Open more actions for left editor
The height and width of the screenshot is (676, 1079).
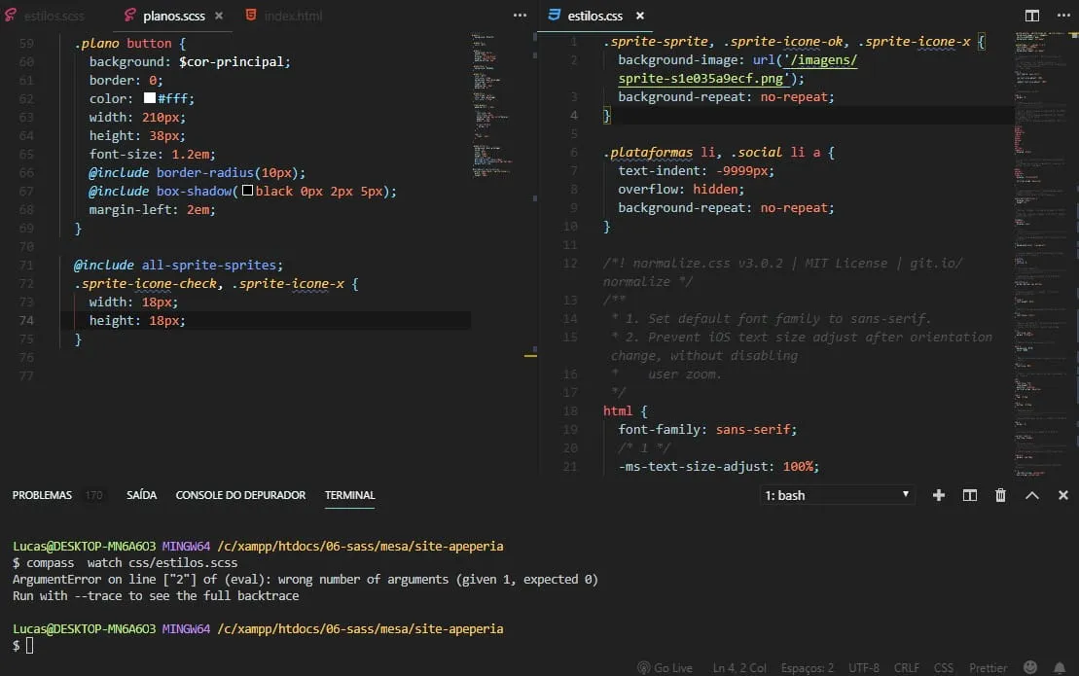[521, 16]
